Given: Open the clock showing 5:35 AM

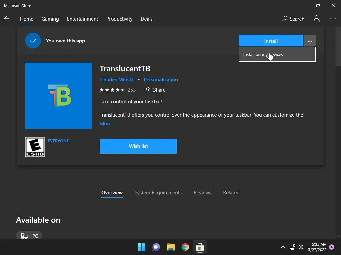Looking at the screenshot, I should [317, 247].
